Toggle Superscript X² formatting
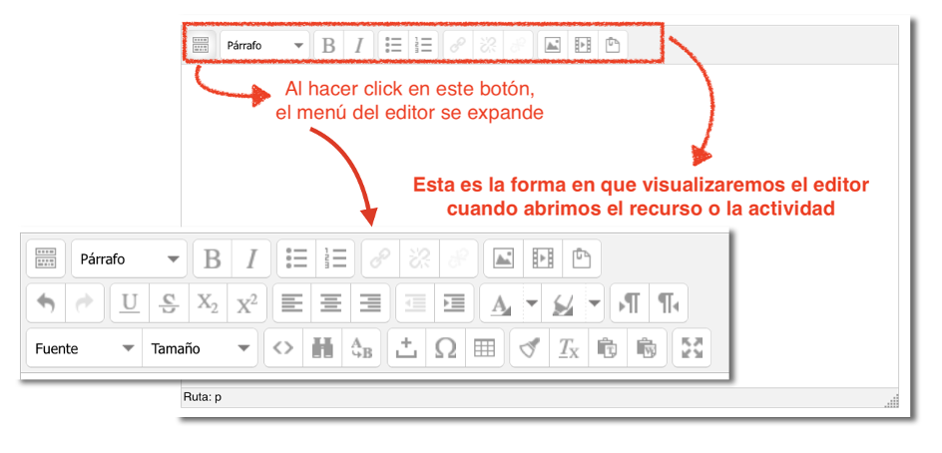 point(246,304)
